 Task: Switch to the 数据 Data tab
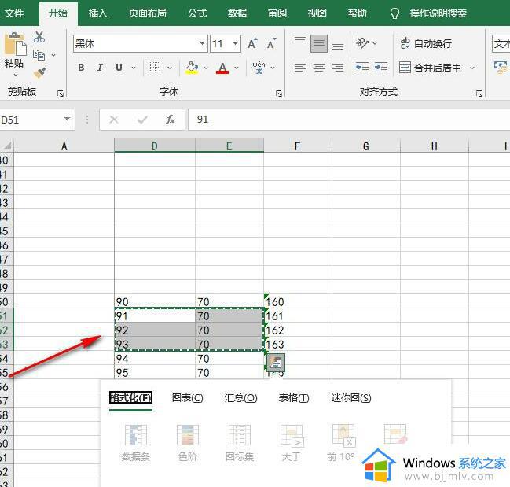(x=237, y=13)
